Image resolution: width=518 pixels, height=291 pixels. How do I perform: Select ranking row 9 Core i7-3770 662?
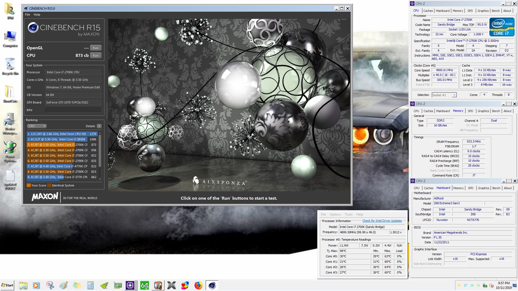62,177
